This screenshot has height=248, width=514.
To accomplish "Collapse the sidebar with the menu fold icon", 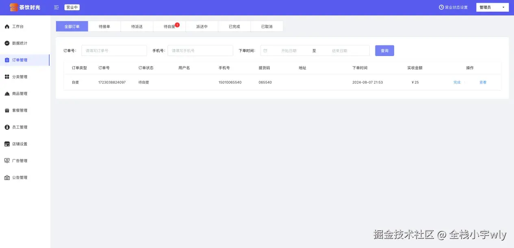I will point(56,7).
